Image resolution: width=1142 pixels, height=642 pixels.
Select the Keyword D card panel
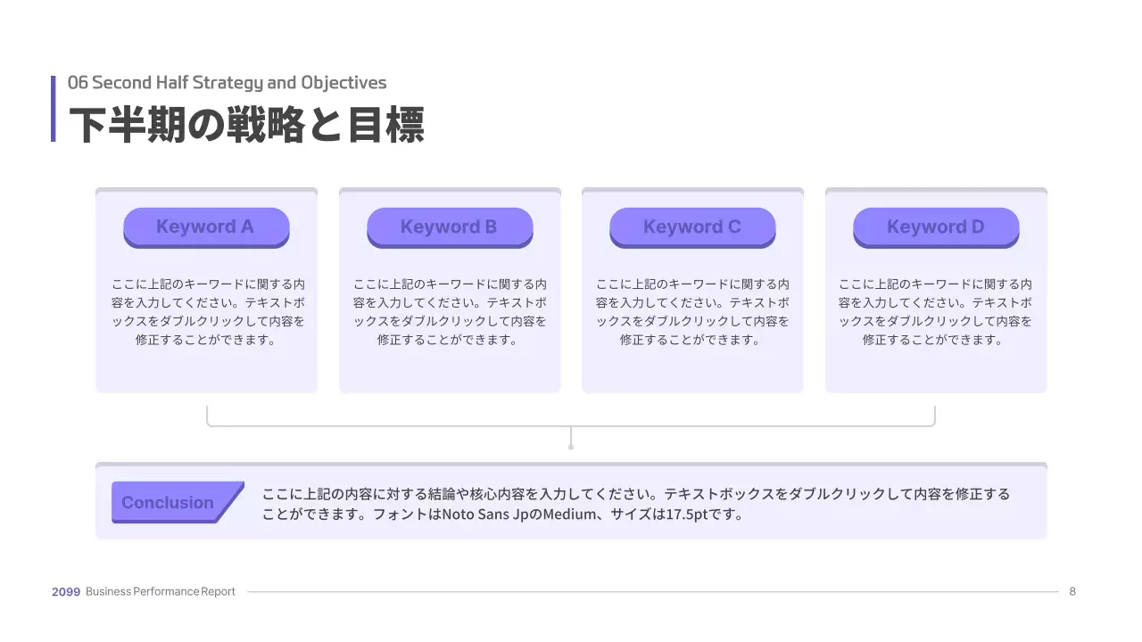936,370
